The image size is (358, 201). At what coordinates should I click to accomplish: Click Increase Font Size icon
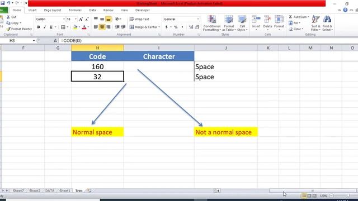coord(81,20)
